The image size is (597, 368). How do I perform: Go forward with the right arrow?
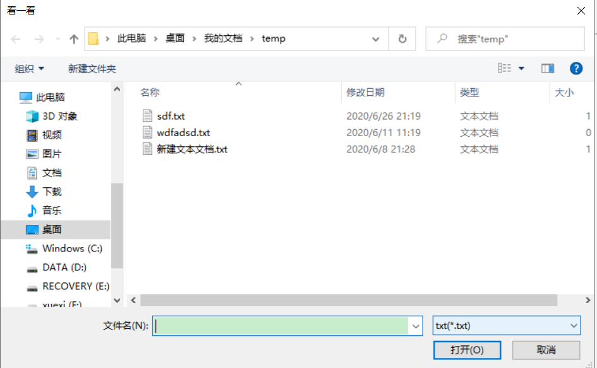[39, 38]
